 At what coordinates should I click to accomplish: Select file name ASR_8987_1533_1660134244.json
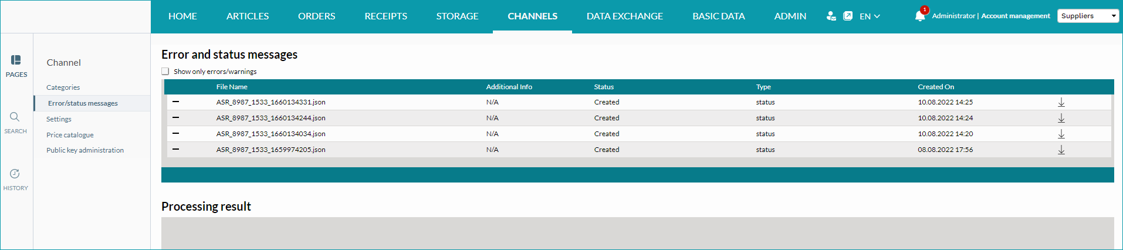[x=270, y=118]
